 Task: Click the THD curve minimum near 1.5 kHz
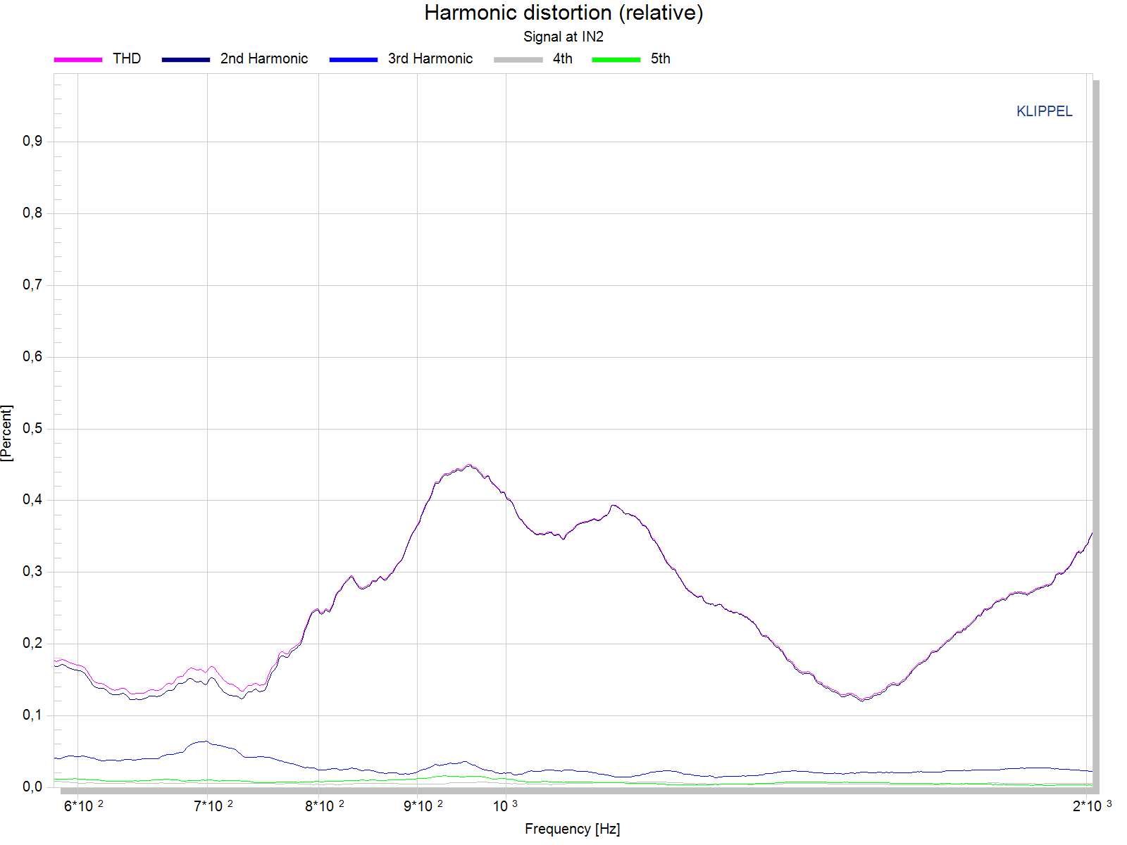(861, 699)
